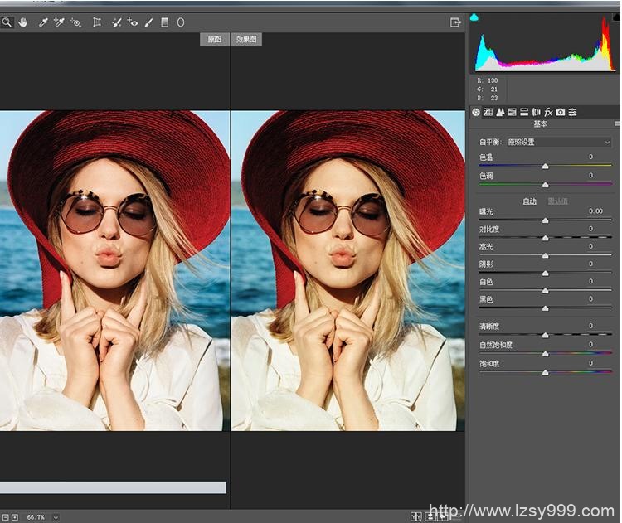
Task: Pick the White Balance eyedropper tool
Action: 43,22
